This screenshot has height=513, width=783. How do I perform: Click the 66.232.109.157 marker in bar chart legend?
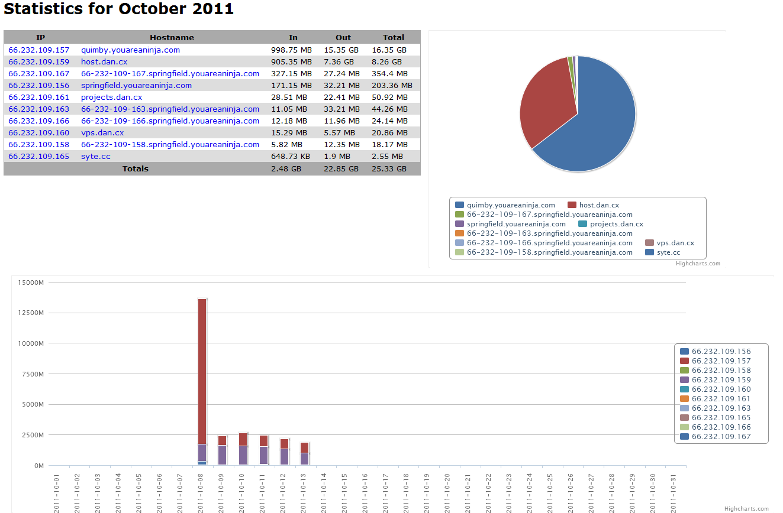click(684, 361)
